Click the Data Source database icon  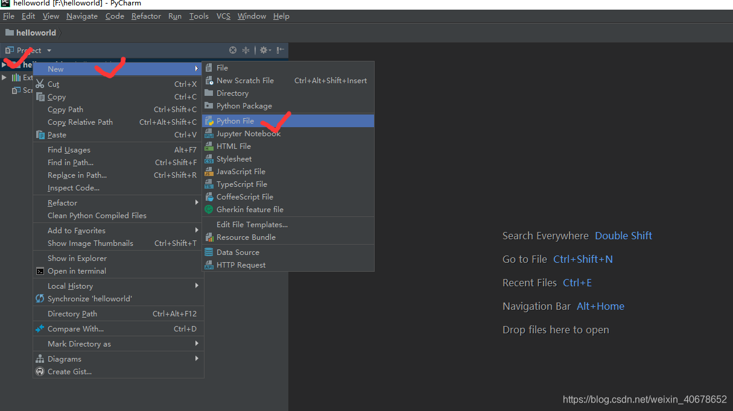coord(209,253)
